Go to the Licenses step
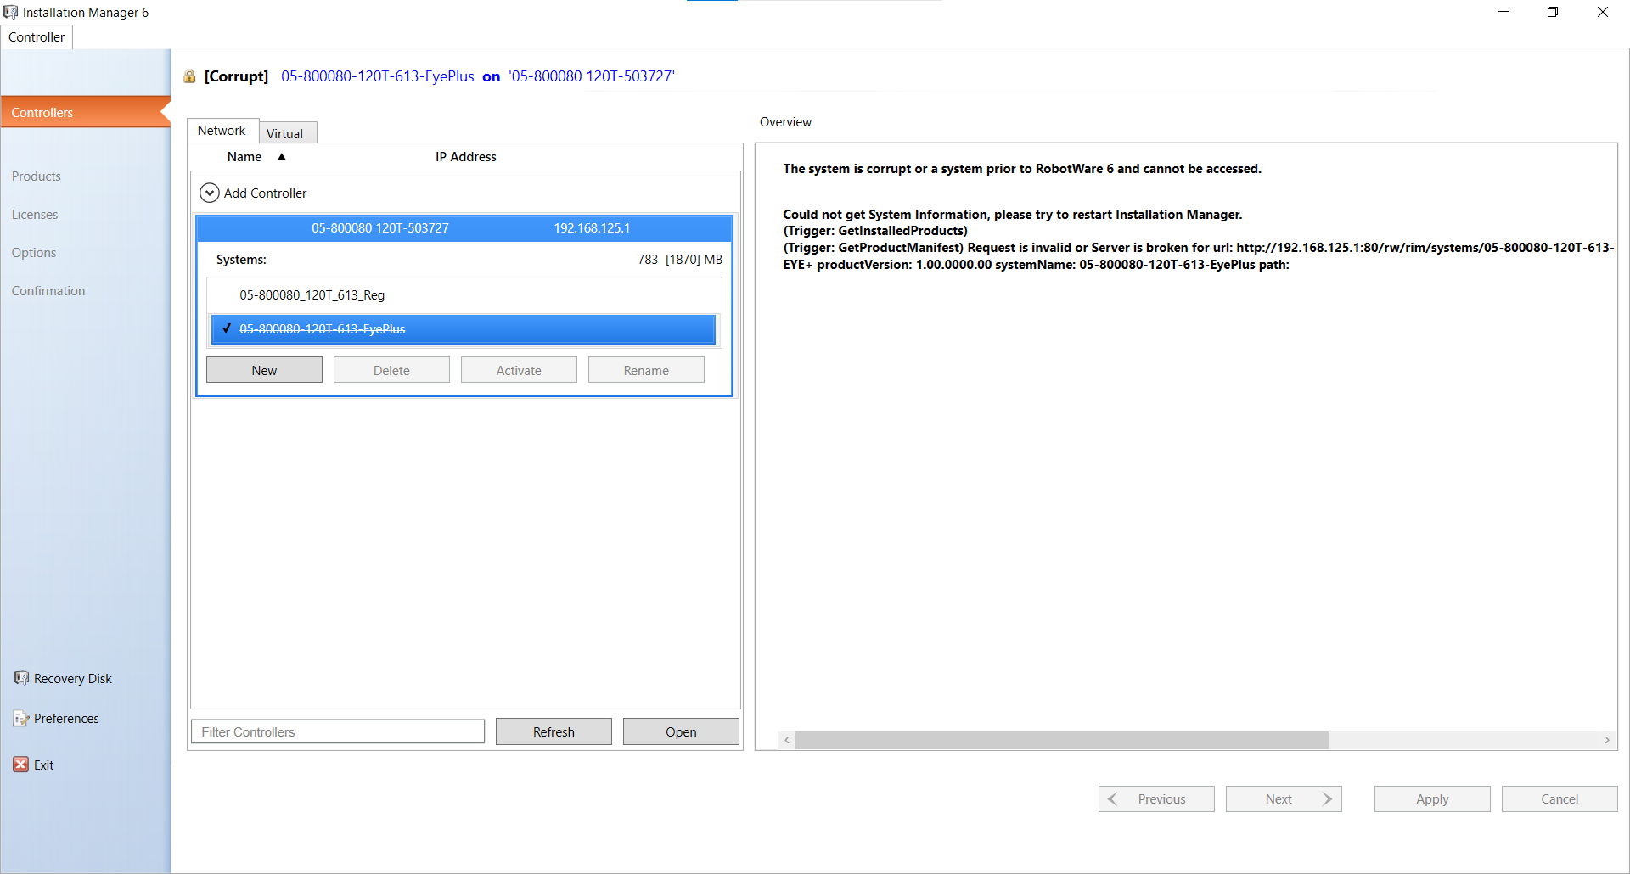1630x874 pixels. tap(35, 215)
